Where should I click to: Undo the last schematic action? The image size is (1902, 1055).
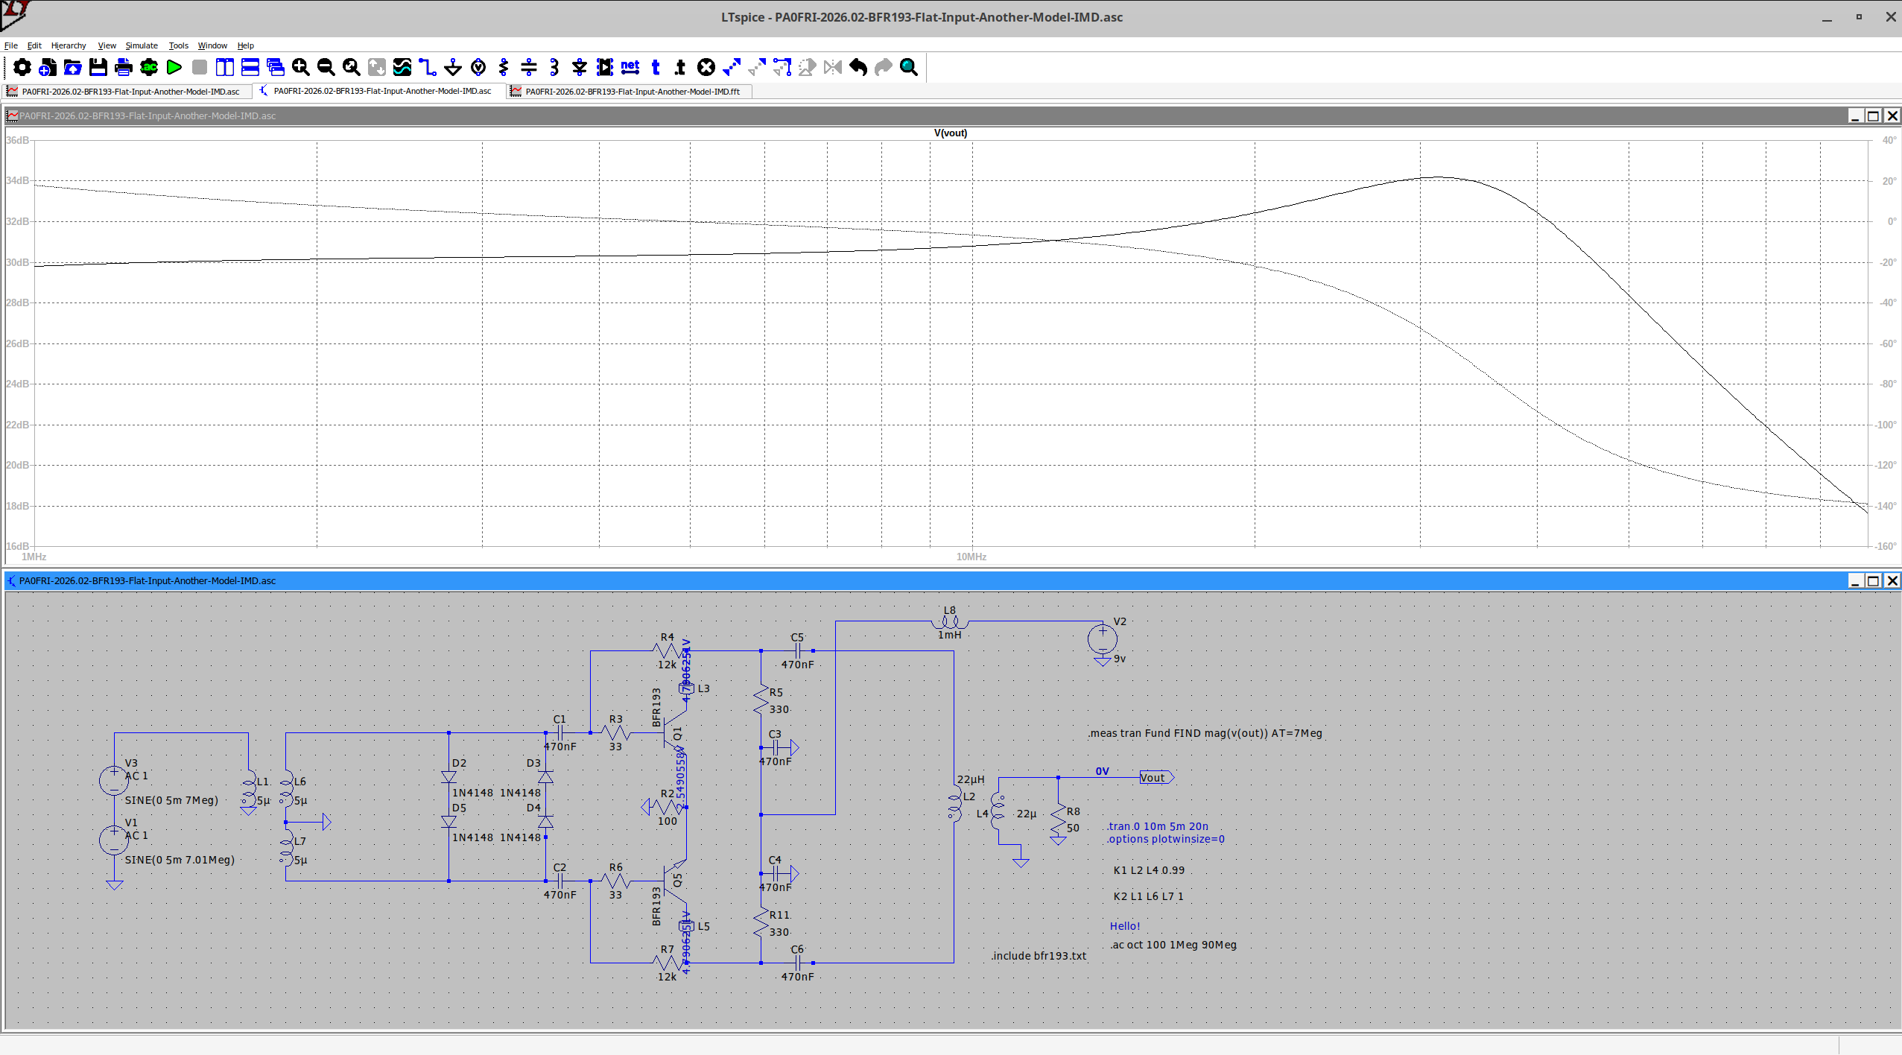pyautogui.click(x=858, y=67)
